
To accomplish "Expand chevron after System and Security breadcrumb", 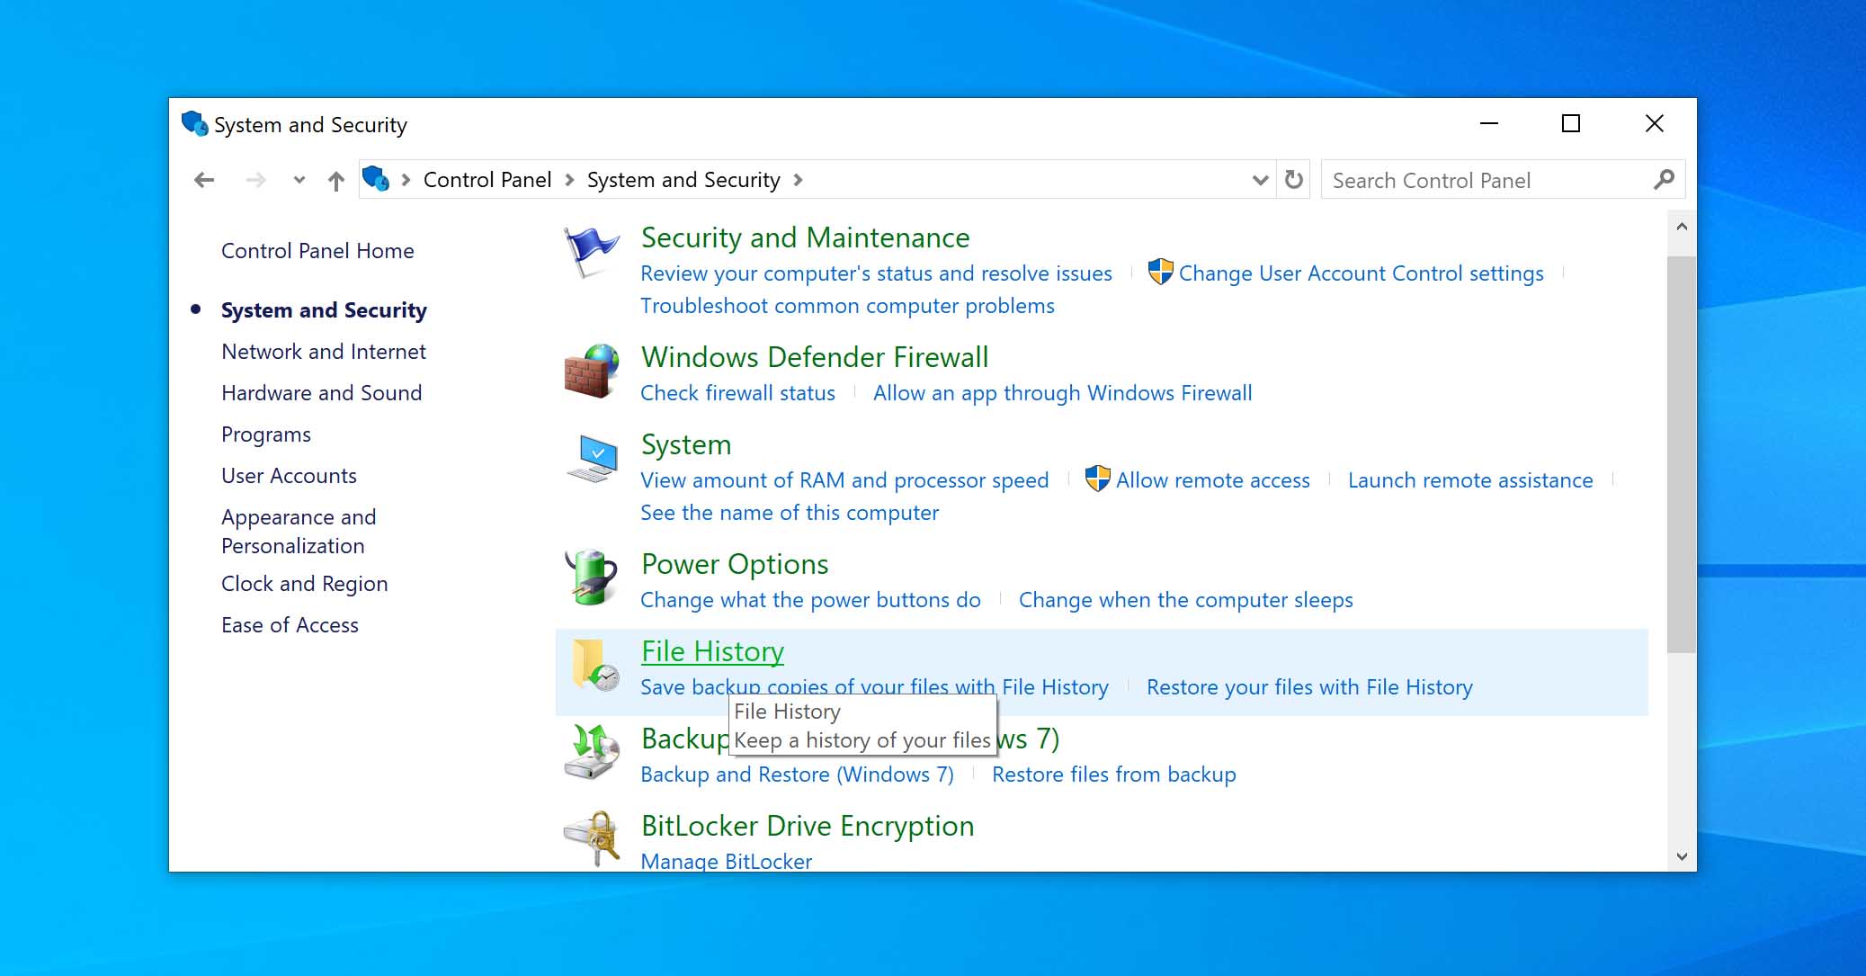I will pyautogui.click(x=798, y=180).
